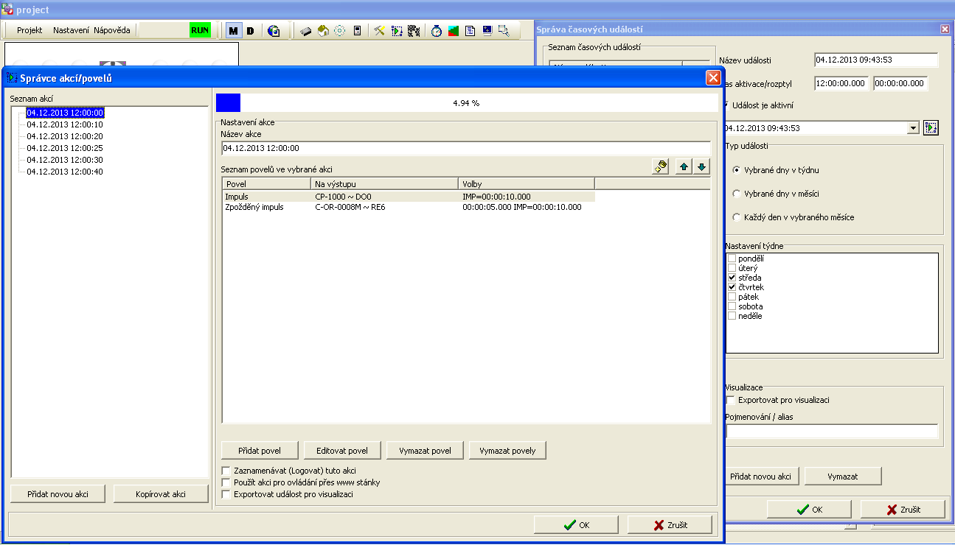Select action 04.12.2013 12:00:40 in tree
955x545 pixels.
(65, 172)
